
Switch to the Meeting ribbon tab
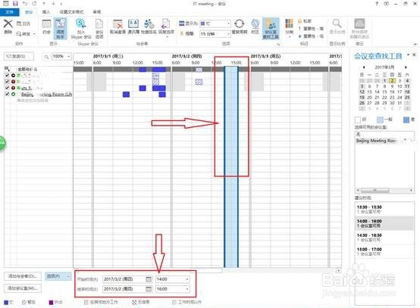click(x=29, y=12)
